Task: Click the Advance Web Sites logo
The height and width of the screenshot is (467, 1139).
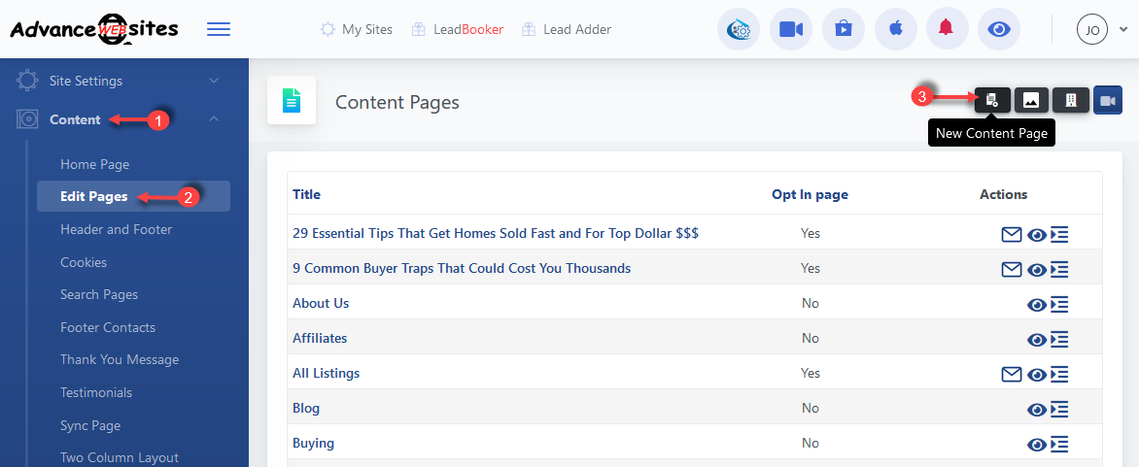Action: tap(94, 29)
